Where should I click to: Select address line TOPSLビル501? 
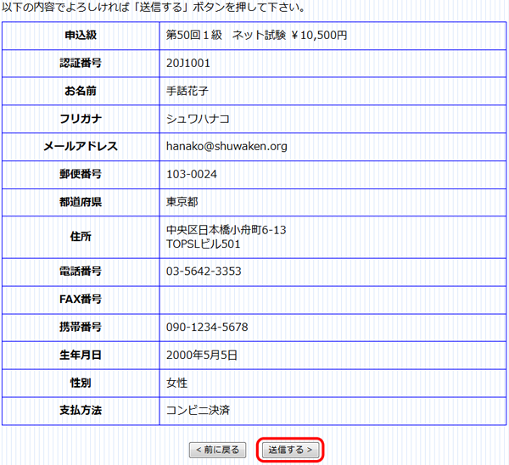[204, 244]
